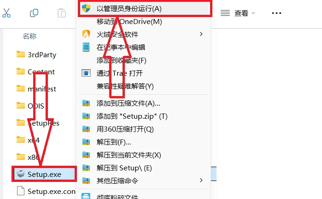This screenshot has width=322, height=199.
Task: Click the Paste clipboard icon
Action: click(62, 13)
